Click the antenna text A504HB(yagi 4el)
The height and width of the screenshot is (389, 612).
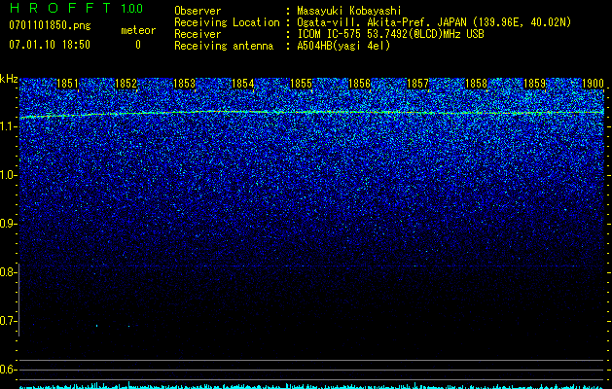(x=343, y=46)
